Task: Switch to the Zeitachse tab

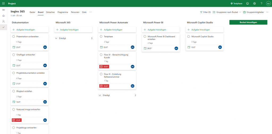Action: coord(50,12)
